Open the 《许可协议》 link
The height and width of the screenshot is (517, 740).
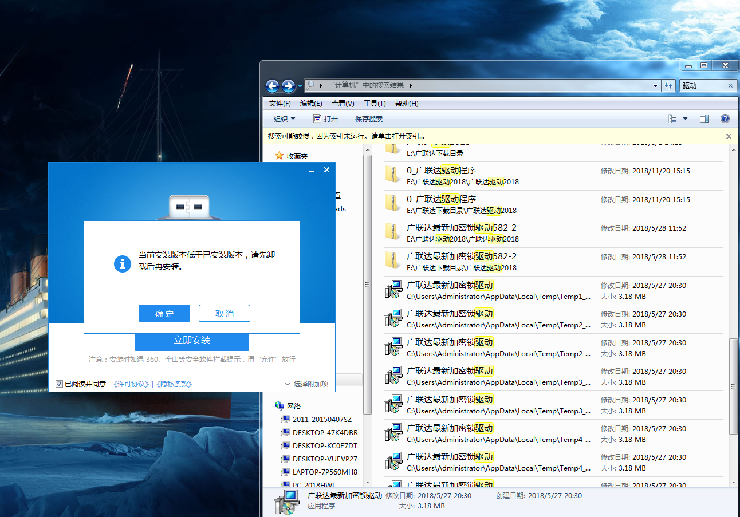[x=132, y=384]
